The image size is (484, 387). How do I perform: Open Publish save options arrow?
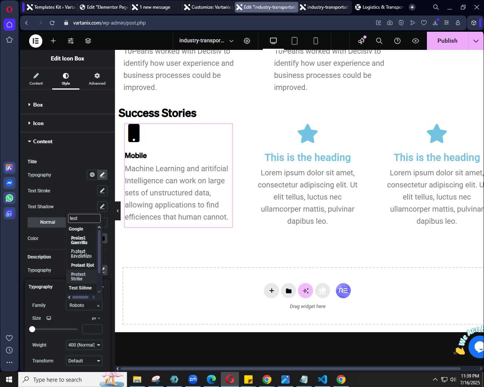click(476, 41)
